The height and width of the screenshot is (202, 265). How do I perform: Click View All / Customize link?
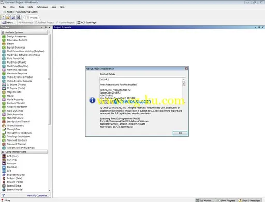click(38, 196)
